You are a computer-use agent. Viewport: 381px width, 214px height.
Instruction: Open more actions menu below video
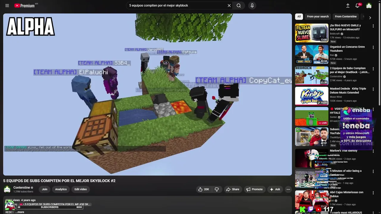(x=288, y=189)
